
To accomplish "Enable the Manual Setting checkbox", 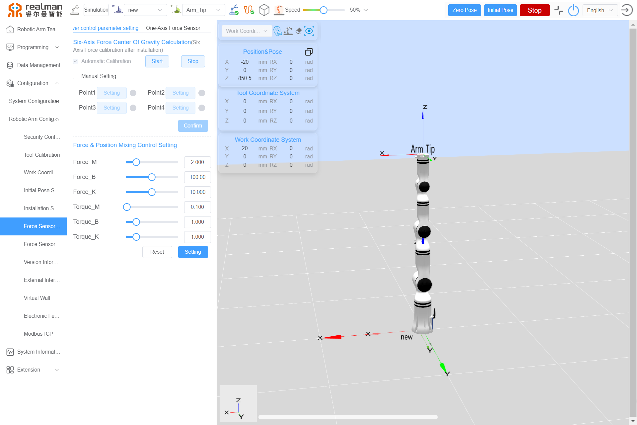I will 76,76.
